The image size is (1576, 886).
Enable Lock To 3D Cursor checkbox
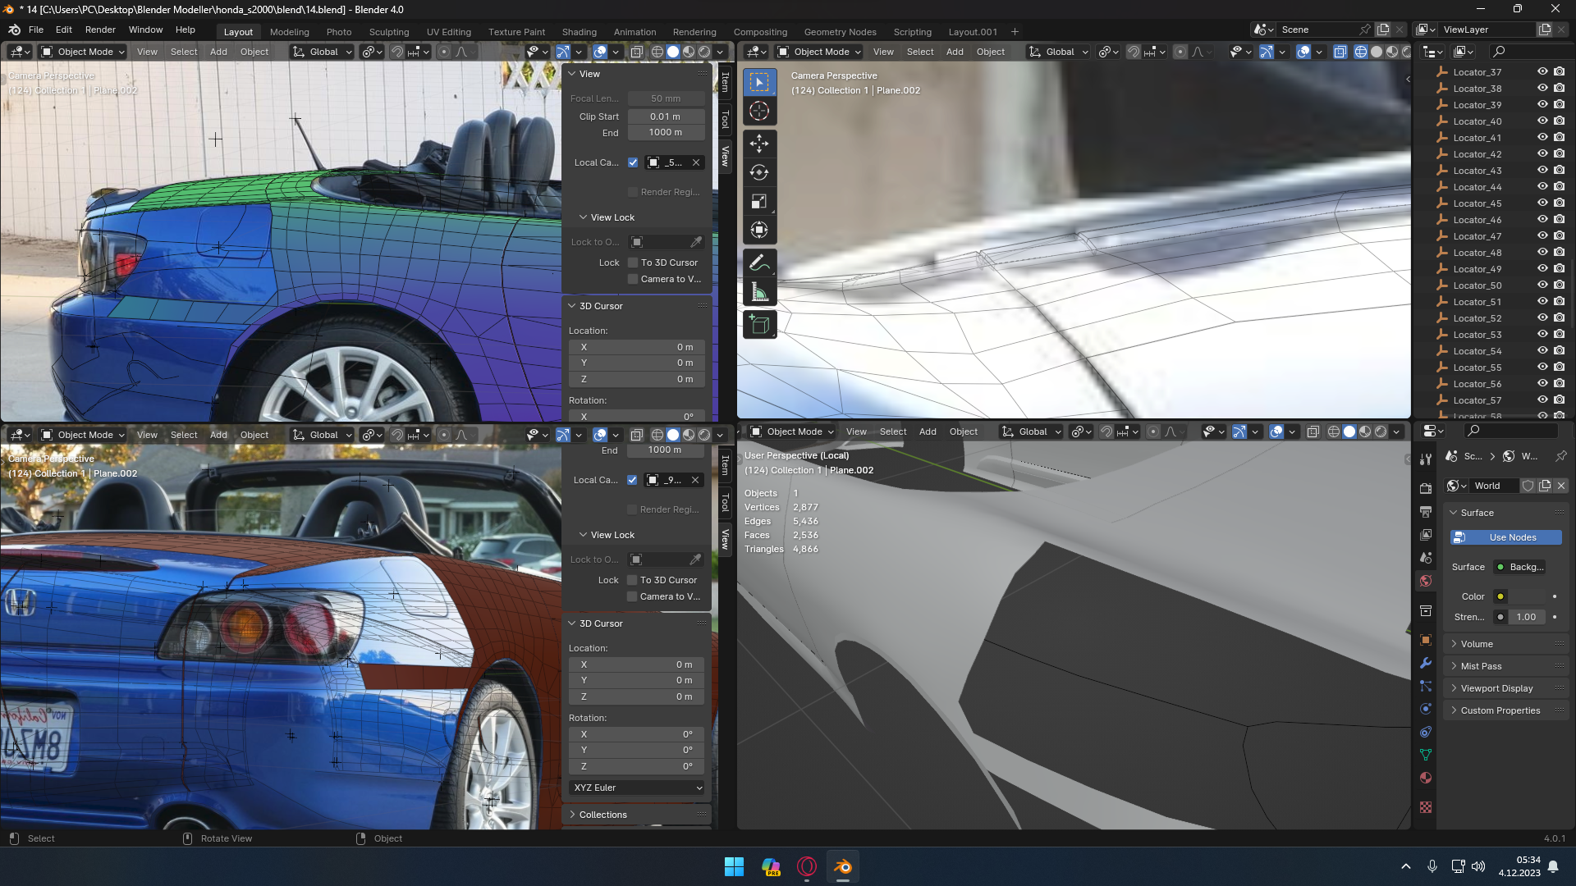pos(633,263)
